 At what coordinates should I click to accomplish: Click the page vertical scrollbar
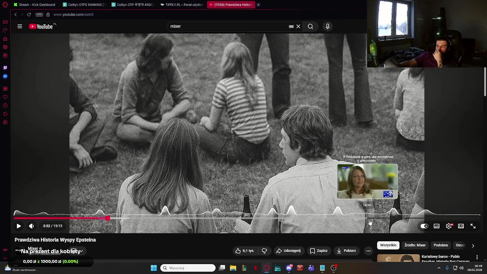point(485,82)
